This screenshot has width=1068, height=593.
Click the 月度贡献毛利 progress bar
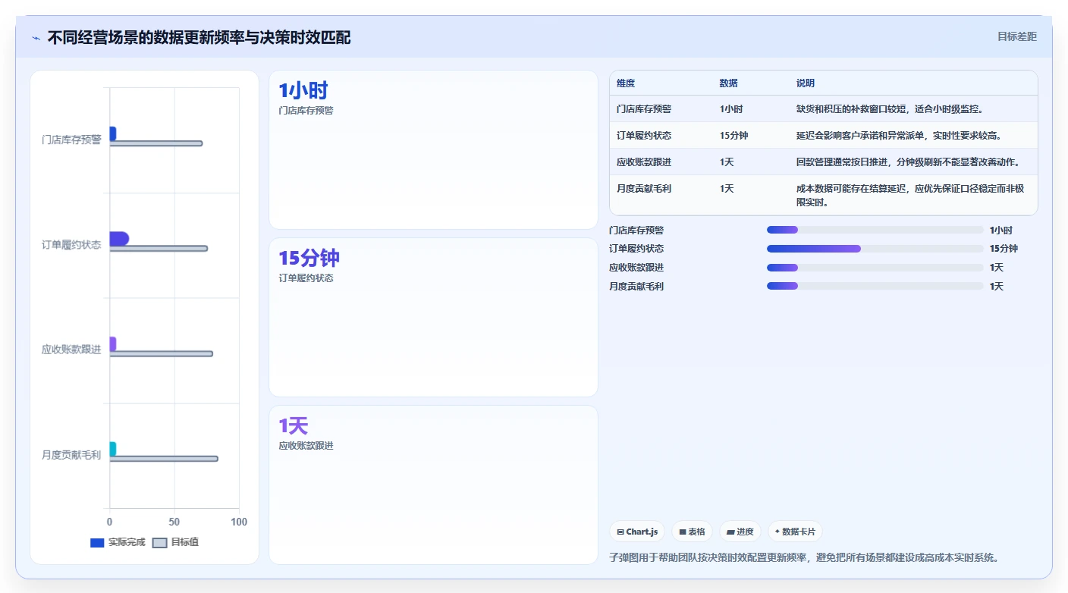(875, 286)
